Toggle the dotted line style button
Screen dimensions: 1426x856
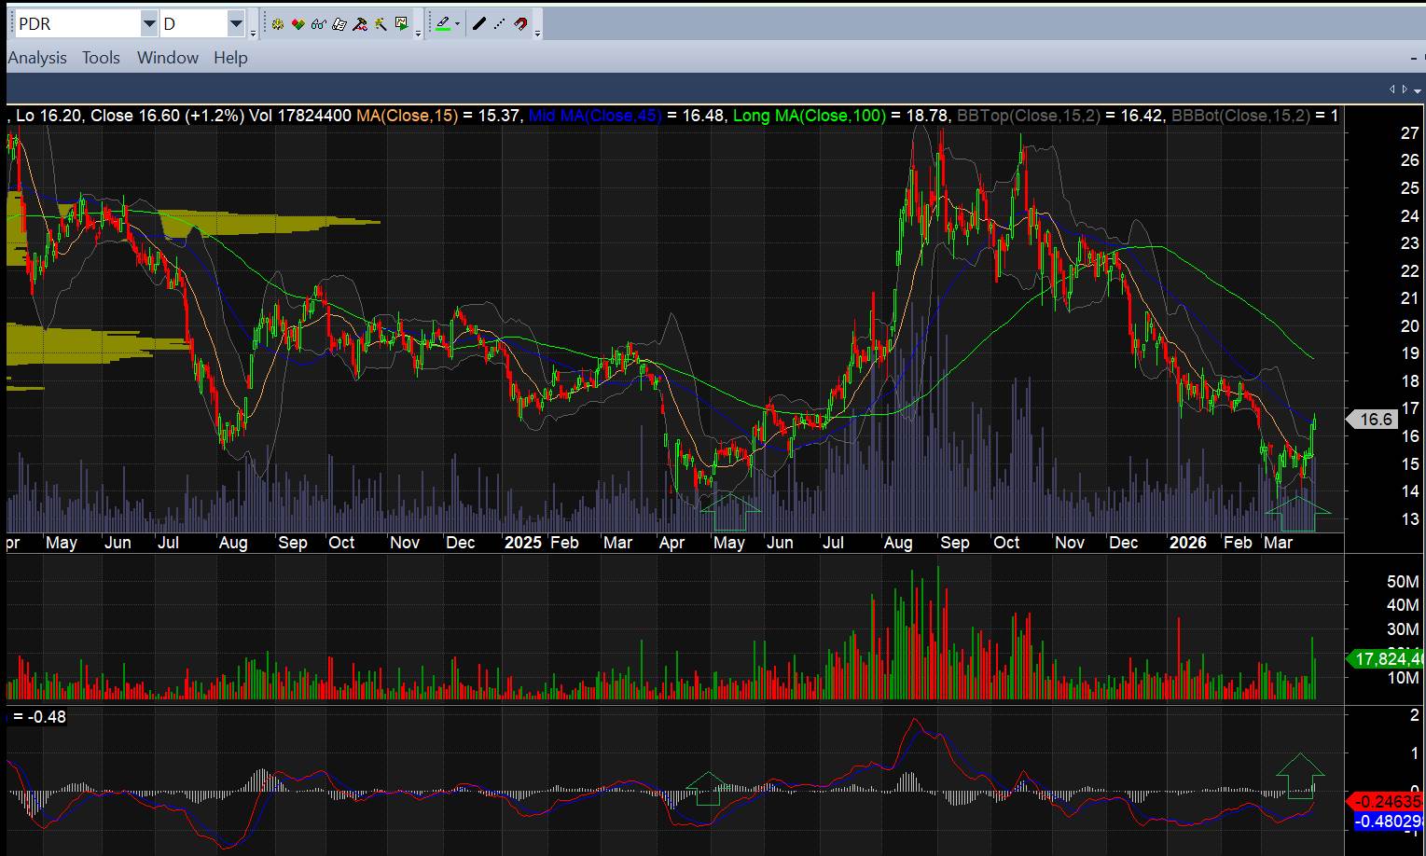500,24
